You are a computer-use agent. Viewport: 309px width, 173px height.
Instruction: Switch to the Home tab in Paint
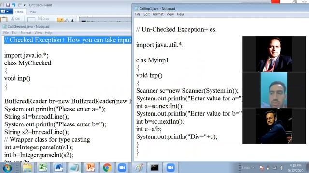click(19, 12)
